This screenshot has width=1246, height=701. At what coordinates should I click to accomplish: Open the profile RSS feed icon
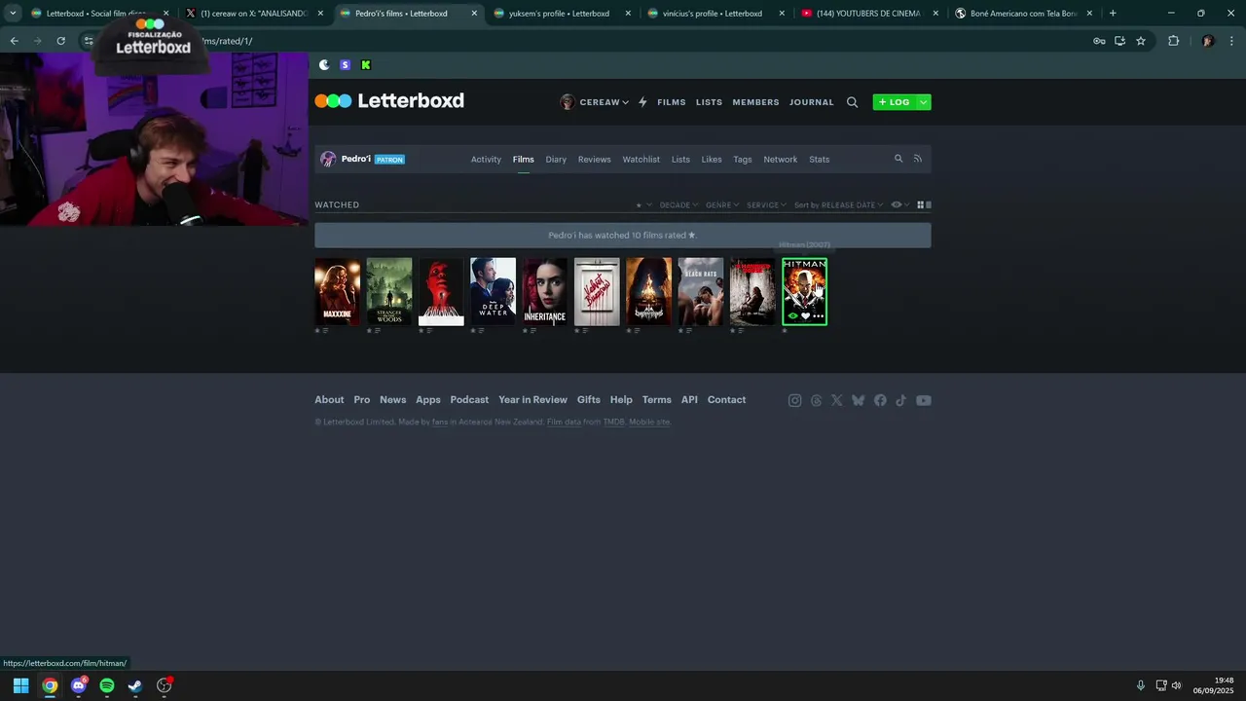coord(917,159)
